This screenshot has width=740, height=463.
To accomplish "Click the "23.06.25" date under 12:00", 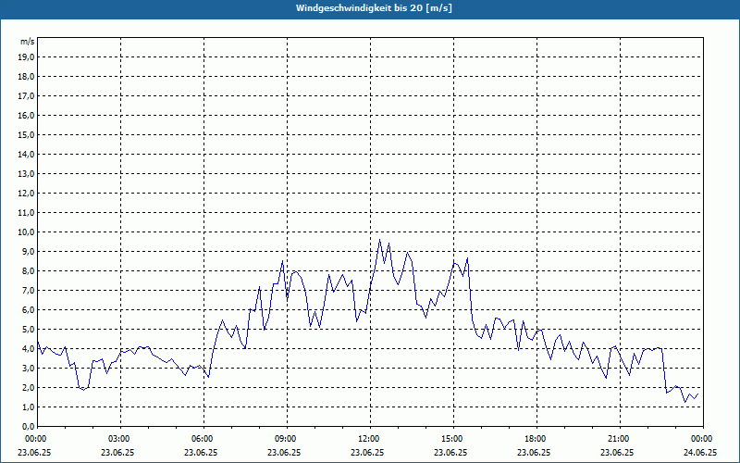I will pos(367,452).
